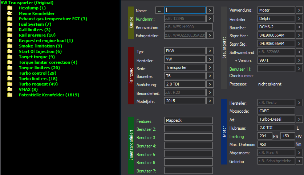Click the Benutzer 2 input field
304x175 pixels.
[188, 129]
